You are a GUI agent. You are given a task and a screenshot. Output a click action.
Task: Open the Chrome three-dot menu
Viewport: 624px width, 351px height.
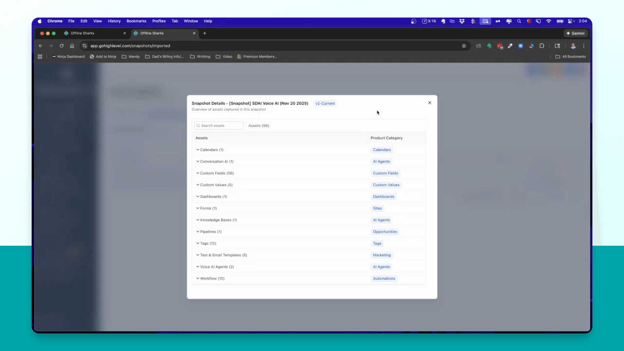coord(584,46)
